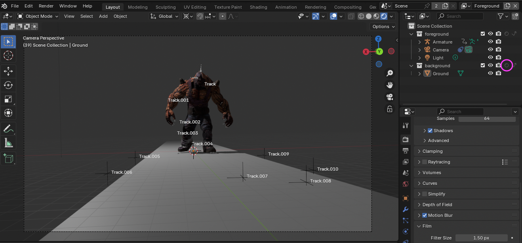The height and width of the screenshot is (243, 522).
Task: Toggle the Raytracing checkbox
Action: coord(425,162)
